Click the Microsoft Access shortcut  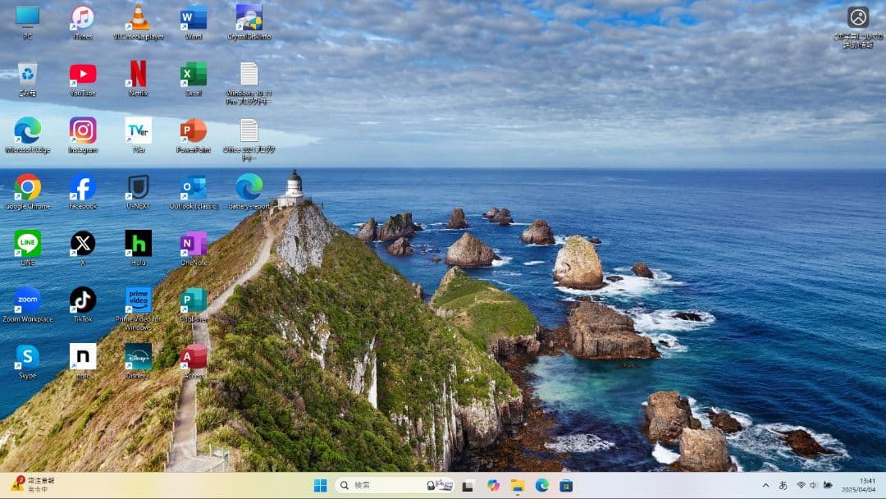[x=194, y=357]
